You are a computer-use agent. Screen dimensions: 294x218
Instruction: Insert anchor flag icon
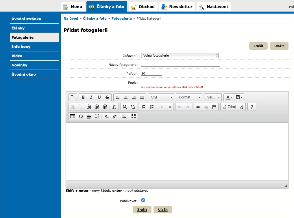click(214, 107)
